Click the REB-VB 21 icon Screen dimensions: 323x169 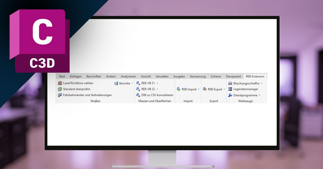tap(138, 83)
